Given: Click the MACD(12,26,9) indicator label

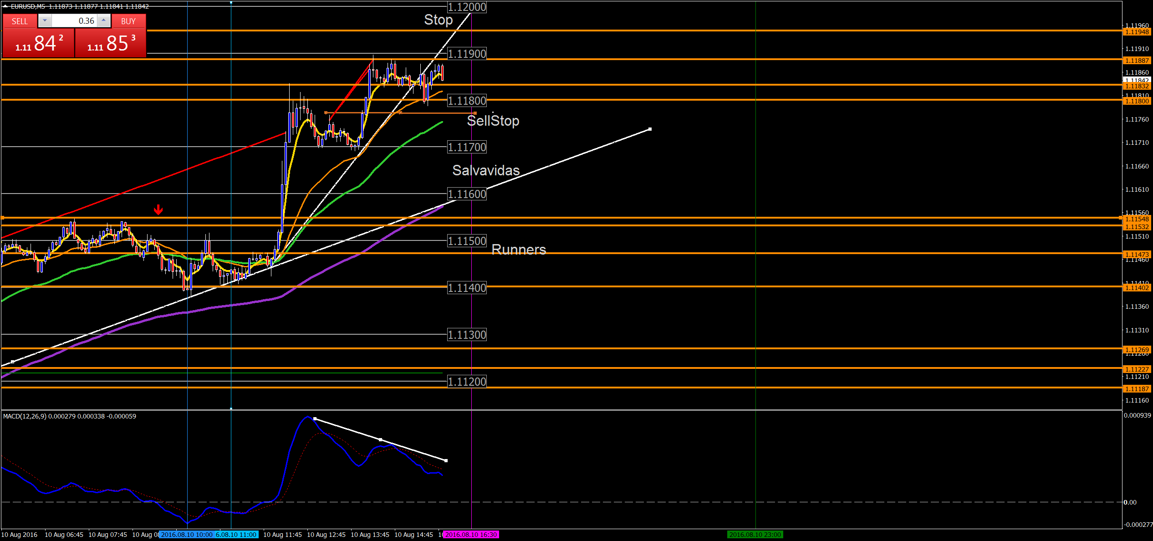Looking at the screenshot, I should coord(25,416).
